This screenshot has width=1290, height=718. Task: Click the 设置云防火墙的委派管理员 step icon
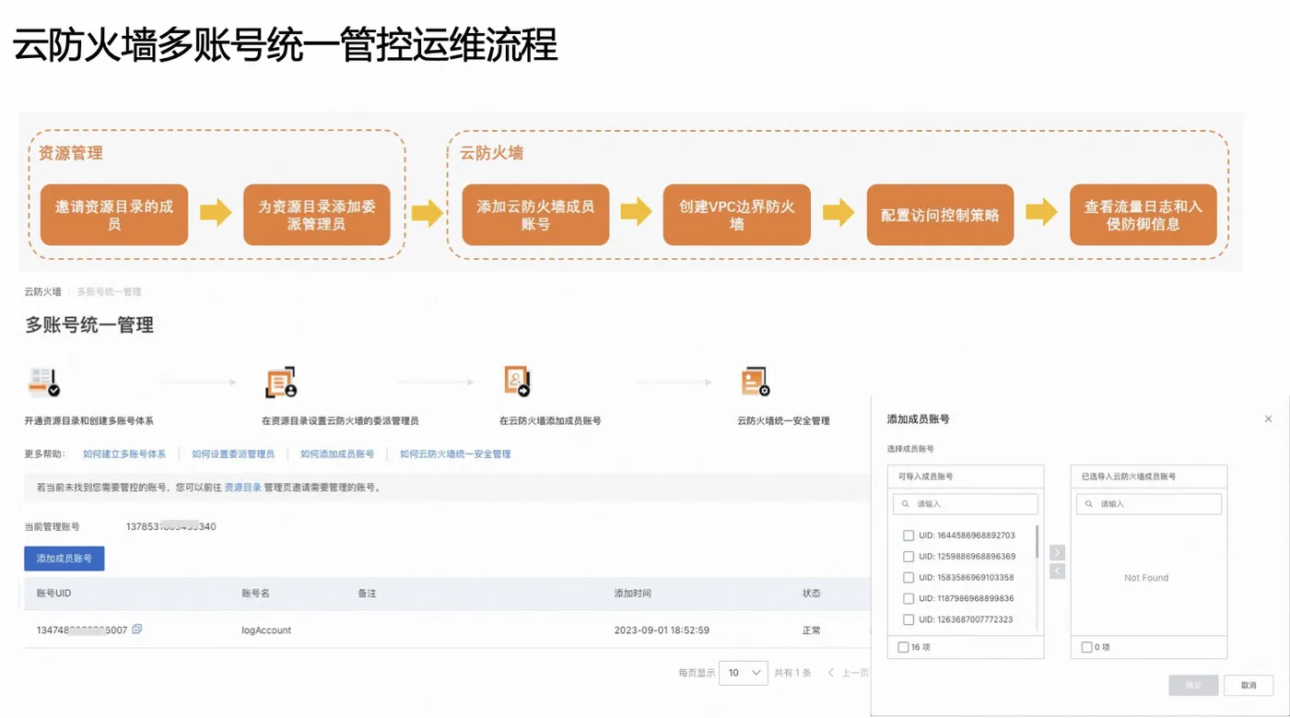click(x=281, y=382)
